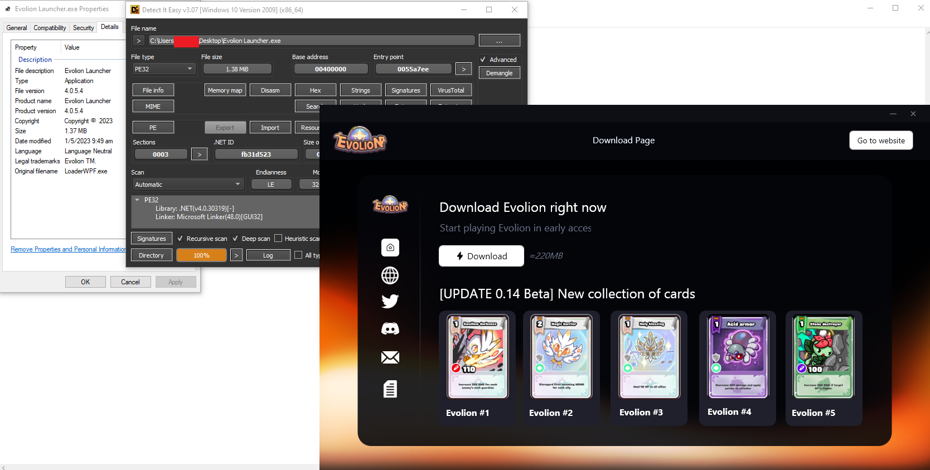Select the Evolion #3 card thumbnail
This screenshot has width=930, height=470.
(649, 356)
